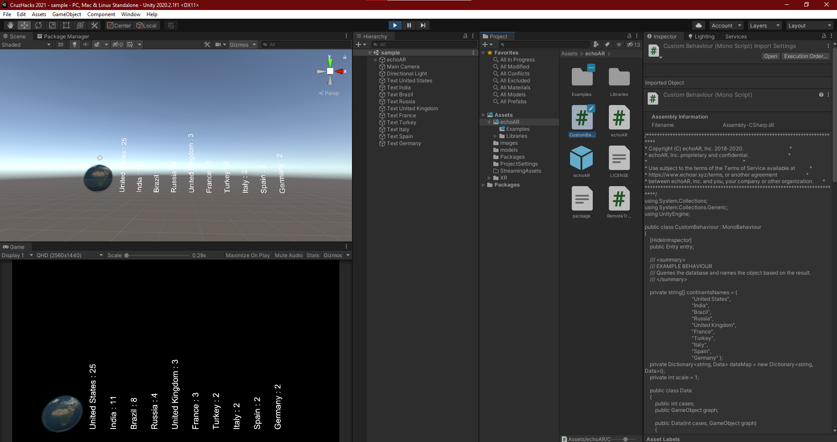Open Shaded draw mode dropdown
Viewport: 837px width, 442px height.
pyautogui.click(x=26, y=44)
